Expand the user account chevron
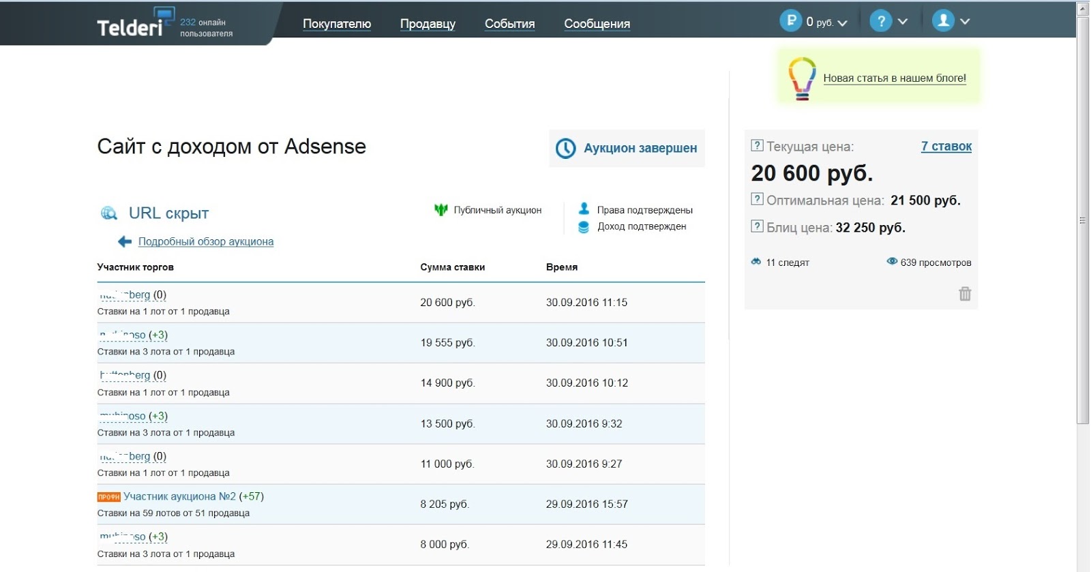The width and height of the screenshot is (1091, 572). point(965,22)
